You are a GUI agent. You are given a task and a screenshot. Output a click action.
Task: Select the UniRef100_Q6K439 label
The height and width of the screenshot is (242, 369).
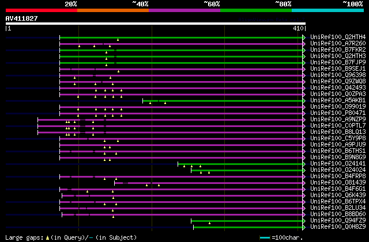tap(338, 195)
